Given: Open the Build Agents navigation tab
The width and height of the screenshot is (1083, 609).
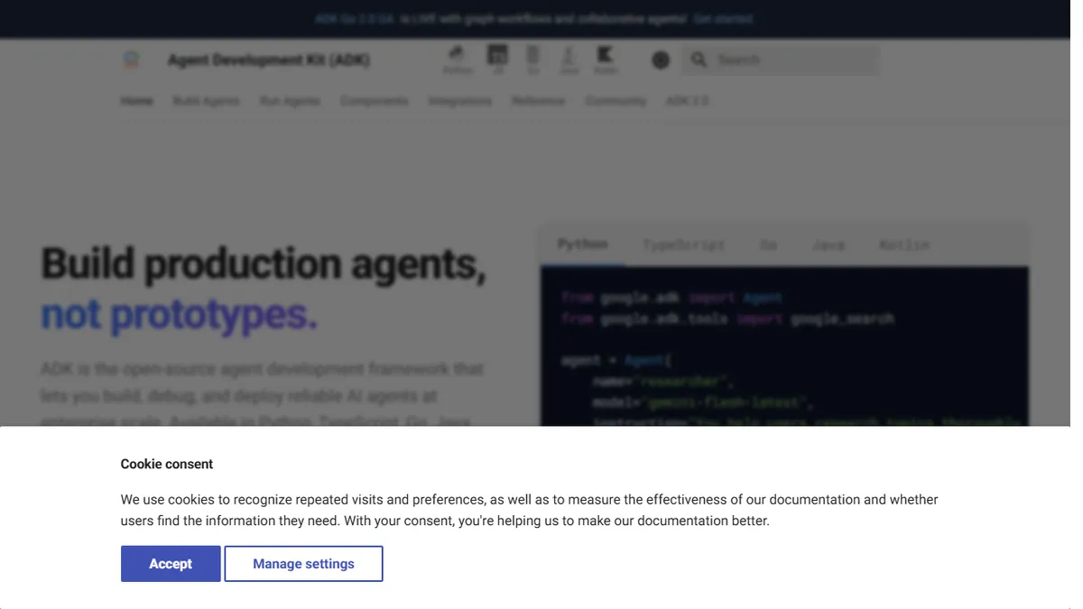Looking at the screenshot, I should pos(207,101).
